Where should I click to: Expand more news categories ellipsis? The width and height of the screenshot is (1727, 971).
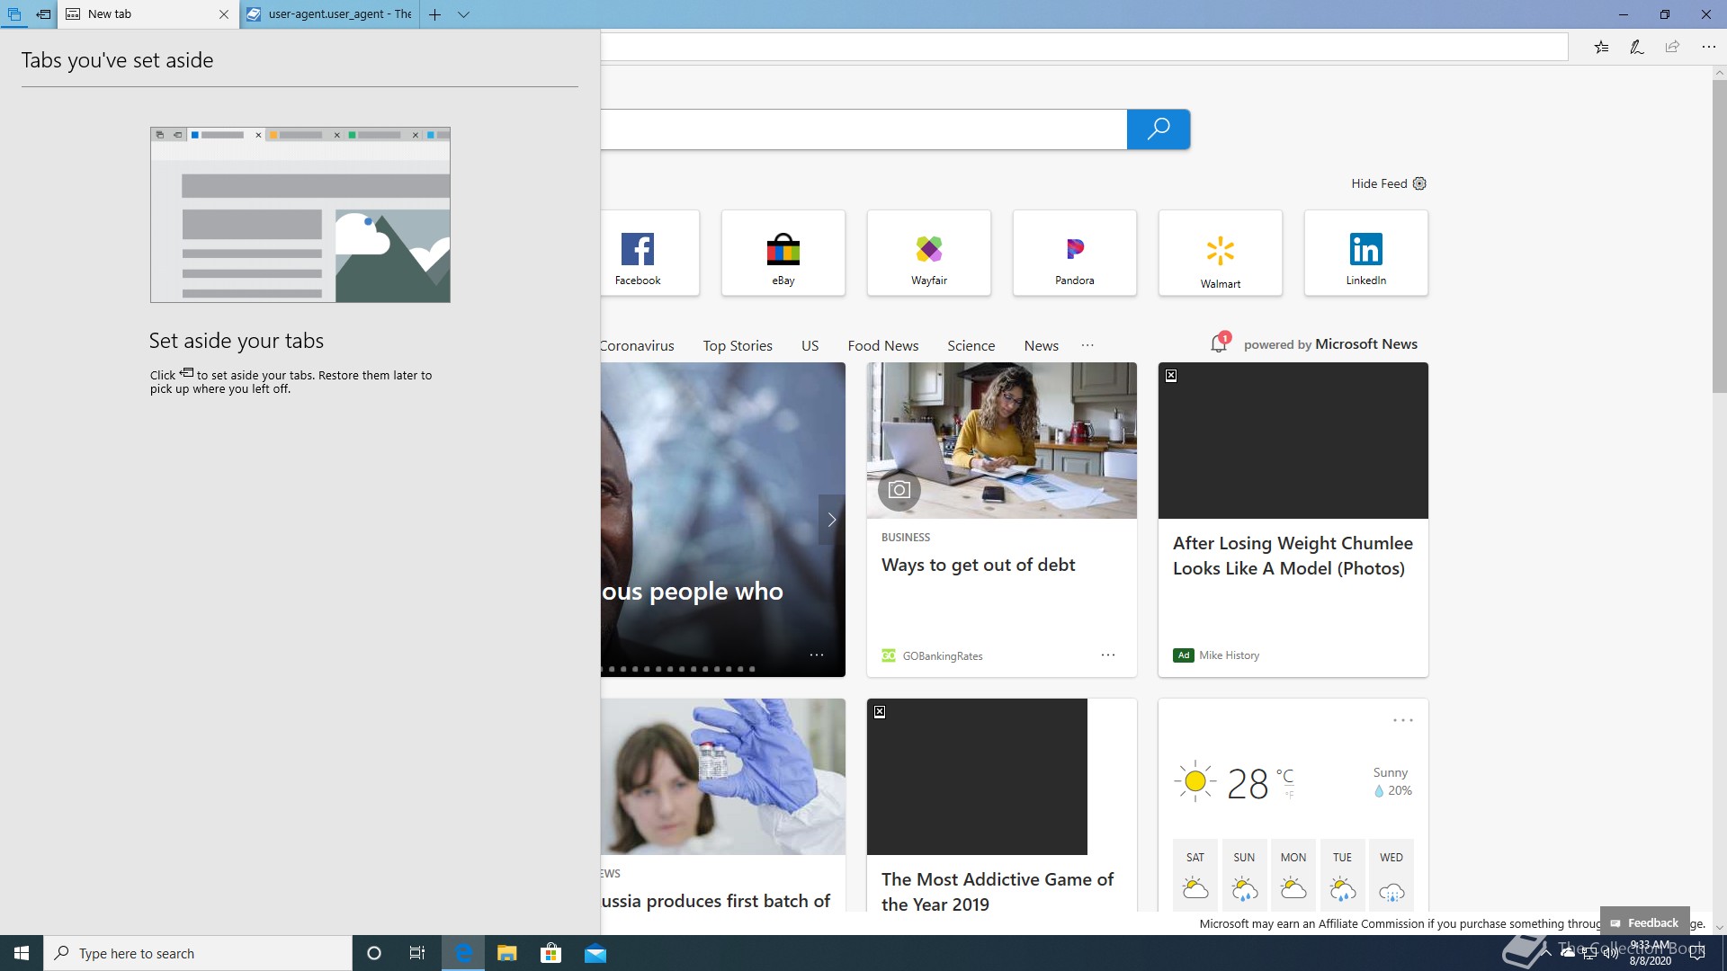(1087, 345)
